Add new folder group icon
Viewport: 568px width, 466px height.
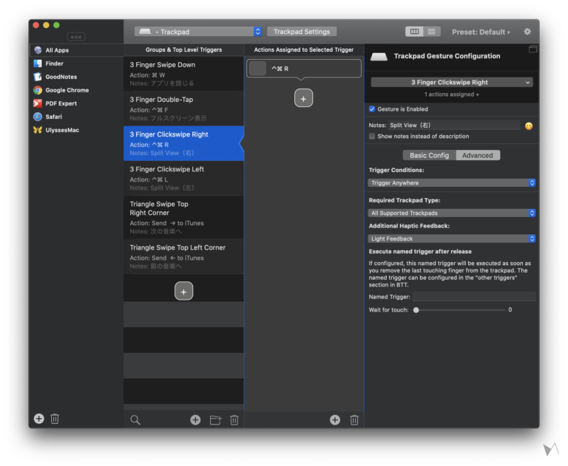[215, 419]
